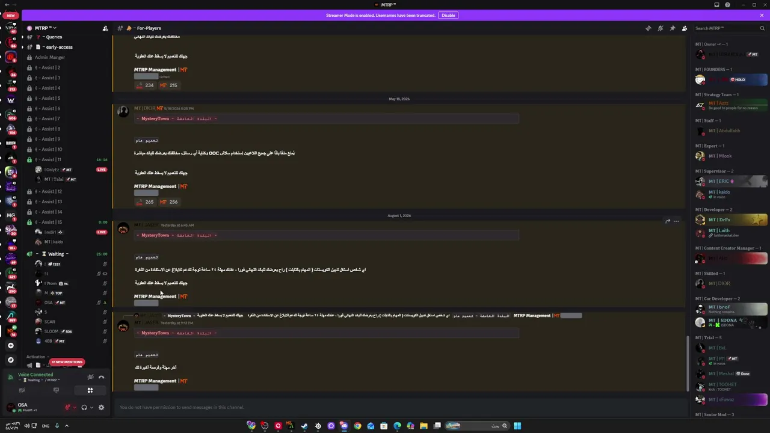Open Microsoft Edge from the taskbar
This screenshot has height=433, width=770.
tap(397, 426)
